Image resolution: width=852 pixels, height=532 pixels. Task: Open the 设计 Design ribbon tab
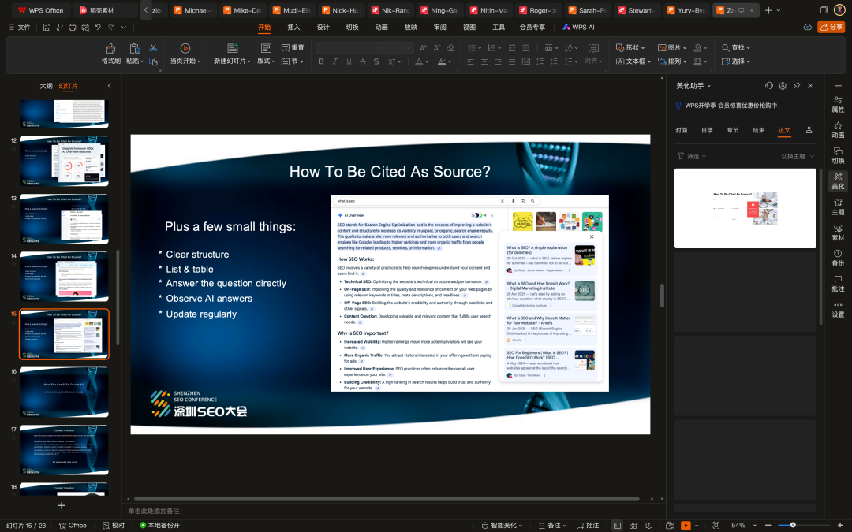coord(323,27)
